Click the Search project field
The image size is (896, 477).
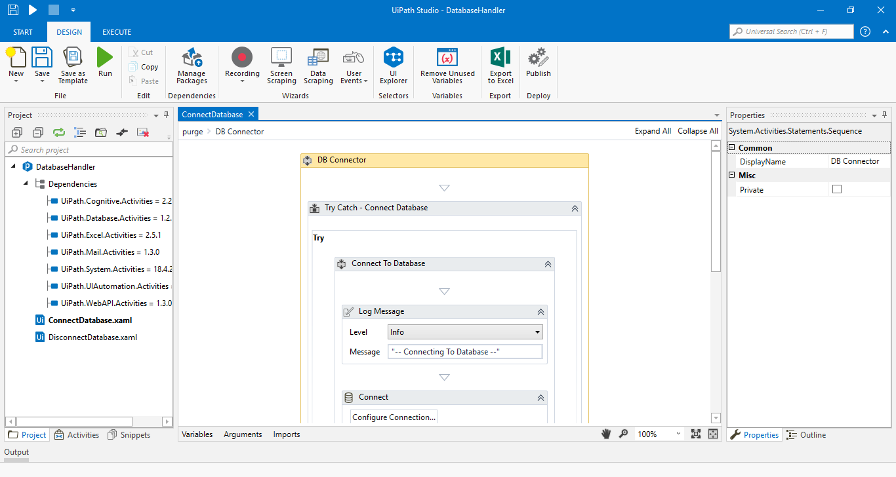click(89, 149)
